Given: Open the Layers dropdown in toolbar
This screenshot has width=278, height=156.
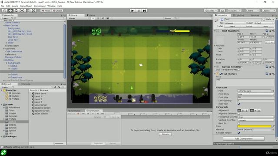Looking at the screenshot, I should 252,10.
